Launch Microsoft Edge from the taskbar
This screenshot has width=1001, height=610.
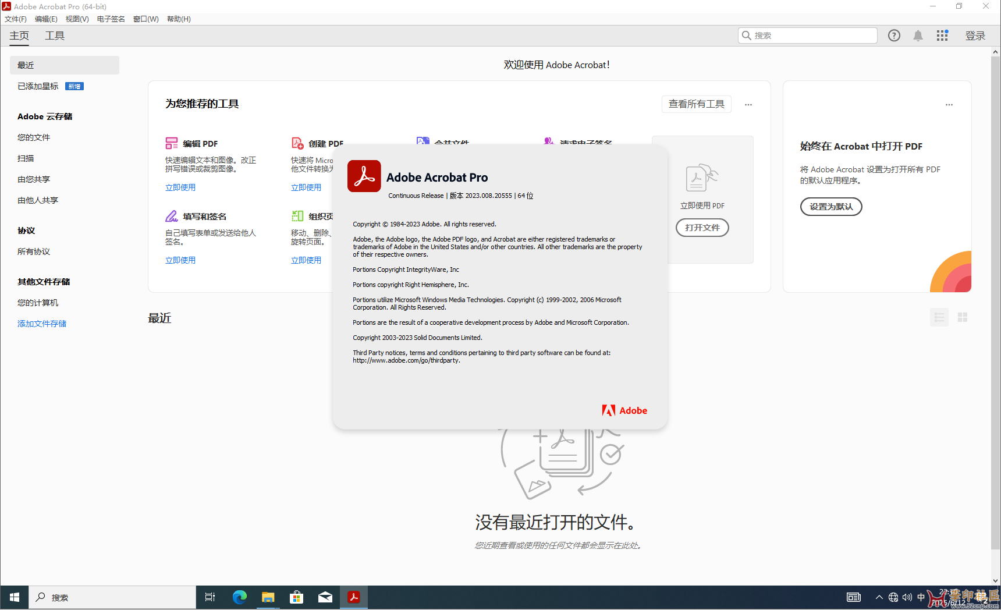[x=239, y=597]
